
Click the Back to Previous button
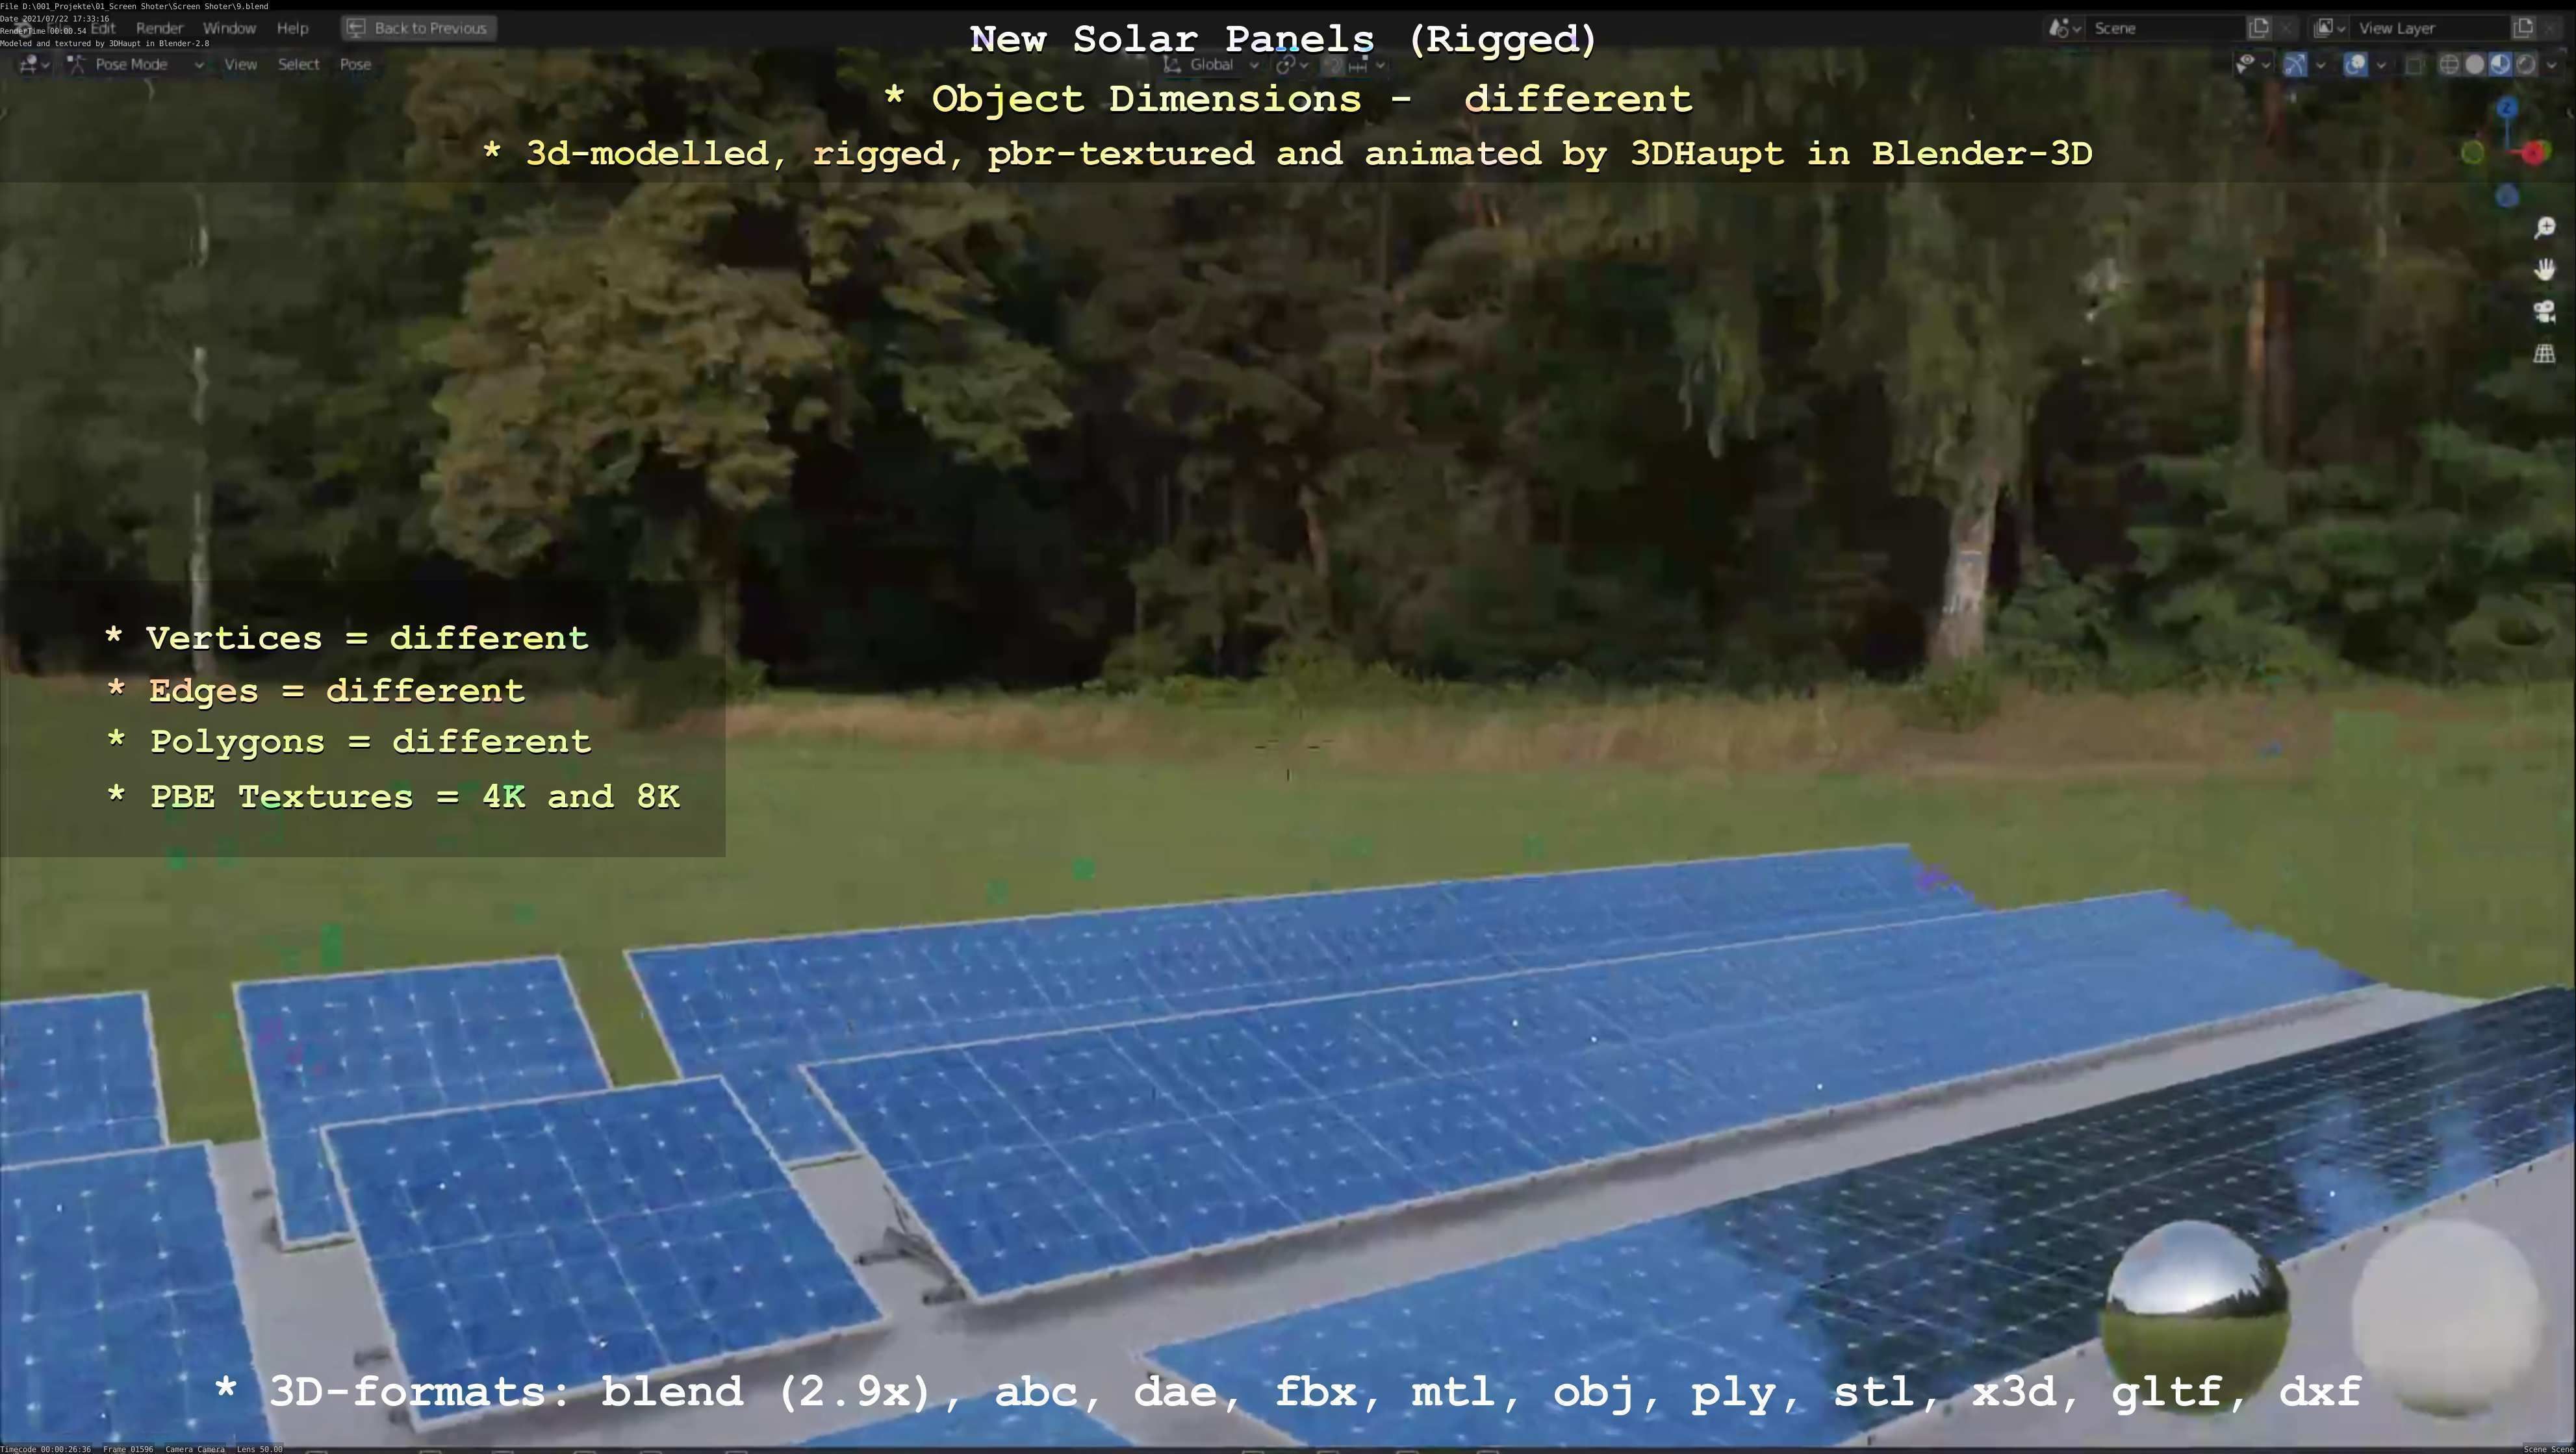coord(419,28)
